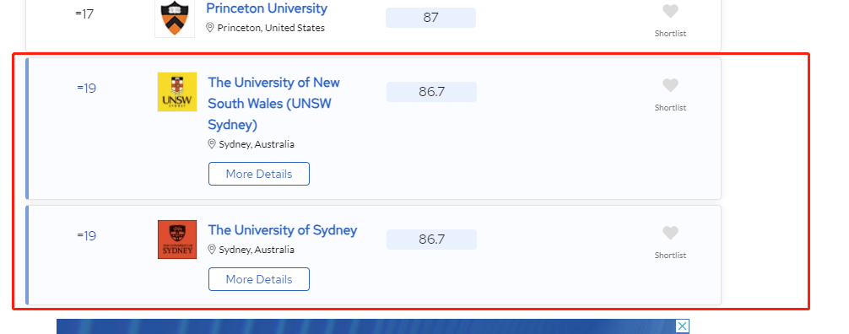Click University of Sydney score 86.7
The image size is (849, 334).
click(x=431, y=240)
